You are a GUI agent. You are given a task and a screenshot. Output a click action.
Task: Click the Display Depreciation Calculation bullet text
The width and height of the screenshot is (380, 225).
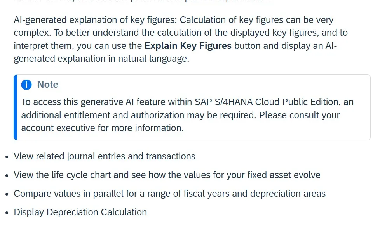click(80, 212)
